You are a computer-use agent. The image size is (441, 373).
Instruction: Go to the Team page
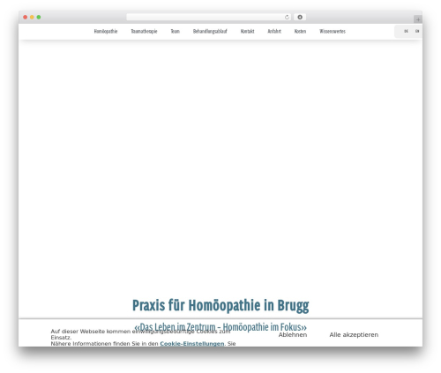point(176,31)
